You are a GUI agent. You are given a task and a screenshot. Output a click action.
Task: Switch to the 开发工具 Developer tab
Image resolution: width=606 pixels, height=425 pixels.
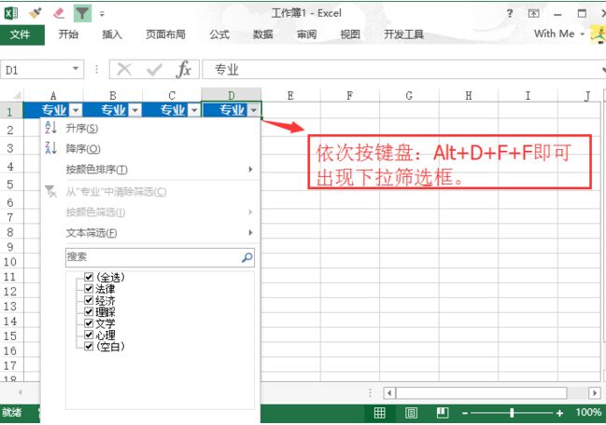(403, 34)
